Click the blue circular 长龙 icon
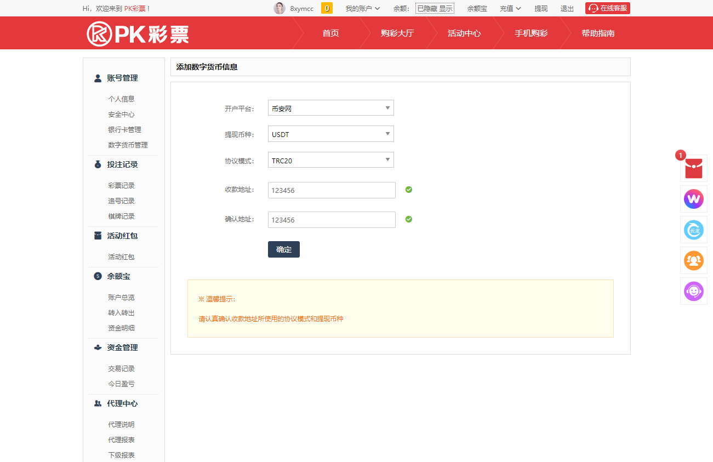Screen dimensions: 713x462 point(693,230)
